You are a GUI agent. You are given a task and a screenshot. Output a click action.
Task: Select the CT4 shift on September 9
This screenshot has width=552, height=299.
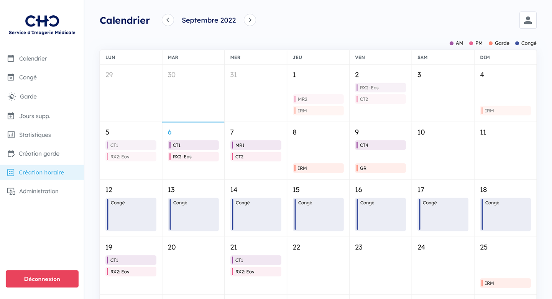[x=381, y=145]
